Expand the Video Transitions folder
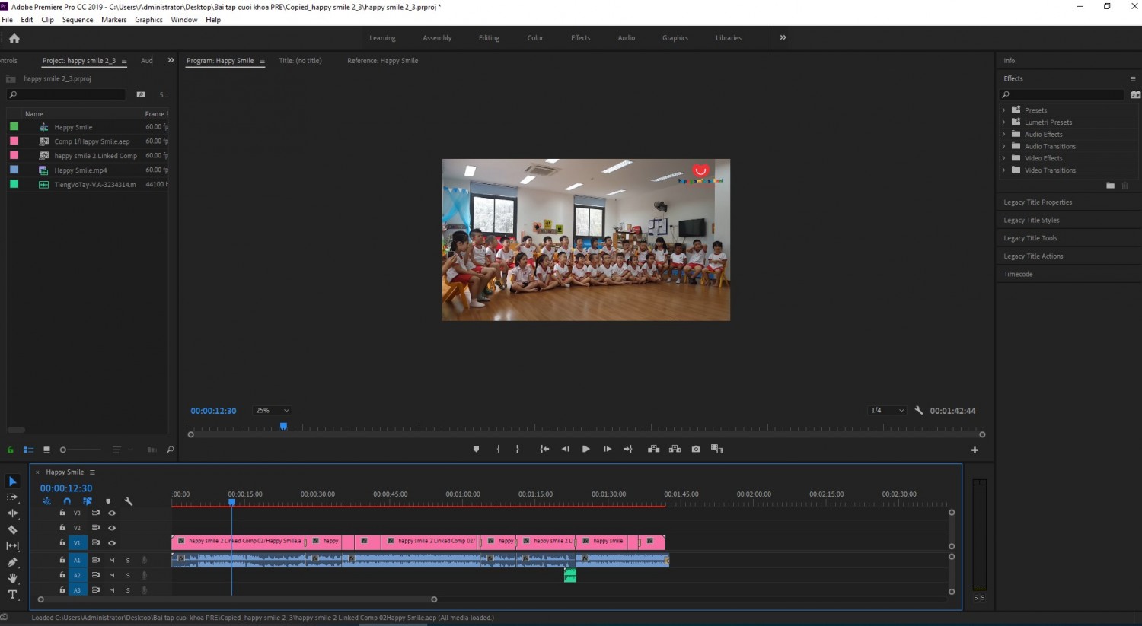This screenshot has height=626, width=1142. click(1003, 170)
